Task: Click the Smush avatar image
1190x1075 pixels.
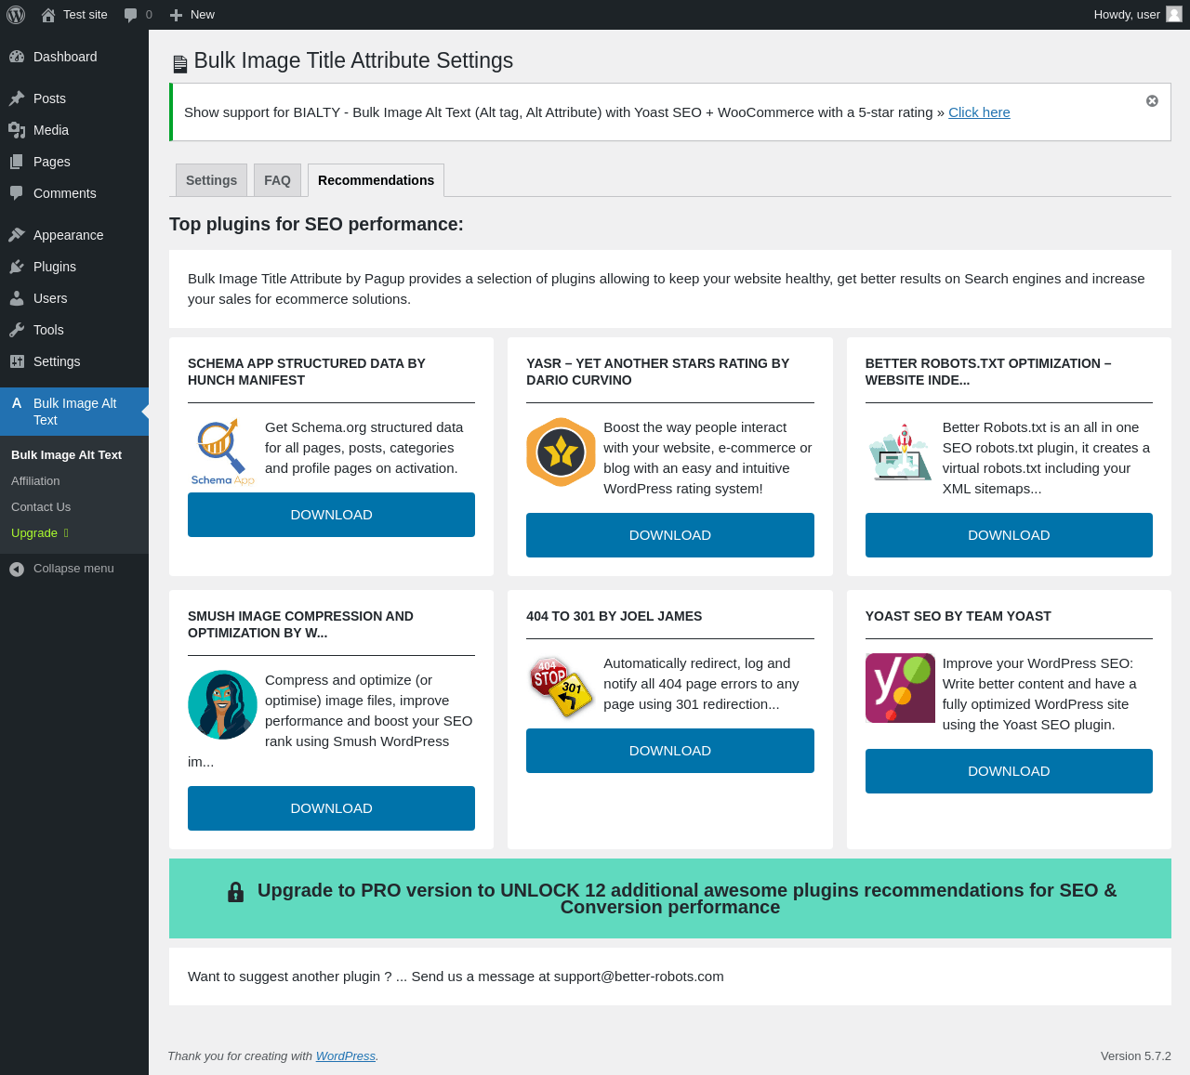Action: (222, 704)
